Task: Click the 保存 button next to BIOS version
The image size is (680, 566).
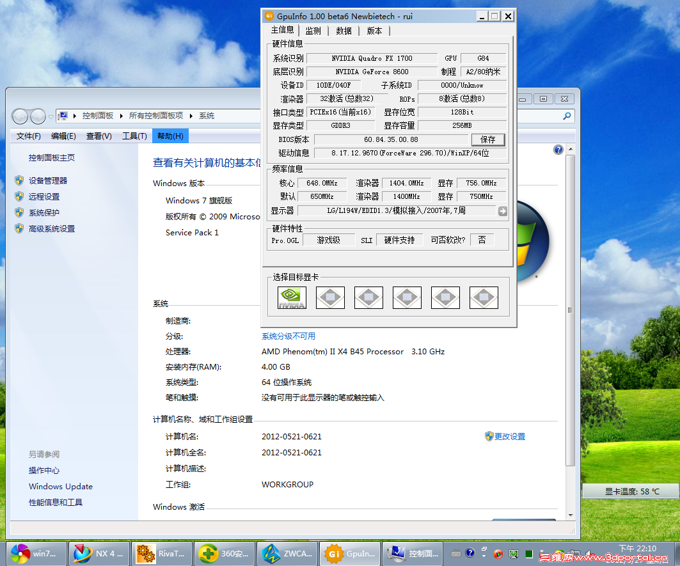Action: (x=488, y=139)
